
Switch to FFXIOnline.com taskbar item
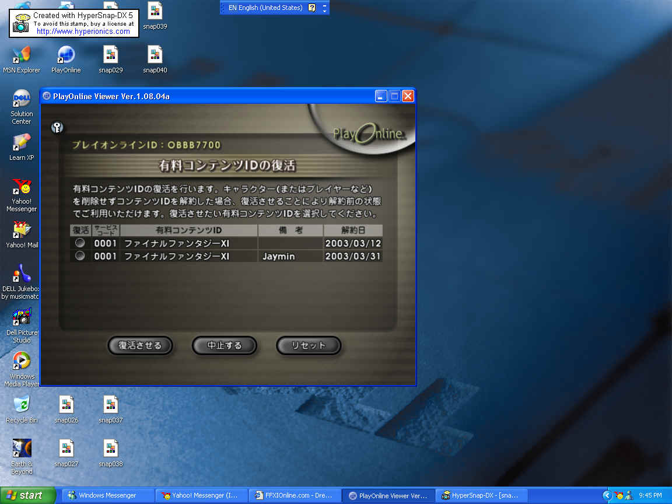pyautogui.click(x=295, y=495)
